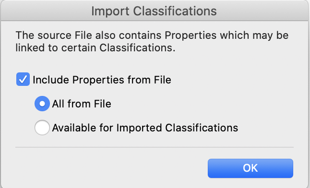The height and width of the screenshot is (188, 310).
Task: Click 'linked to certain Classifications' text line
Action: pyautogui.click(x=95, y=47)
